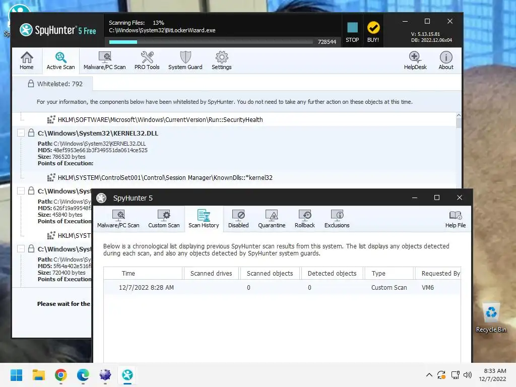The height and width of the screenshot is (387, 516).
Task: Stop the running scan
Action: point(352,32)
